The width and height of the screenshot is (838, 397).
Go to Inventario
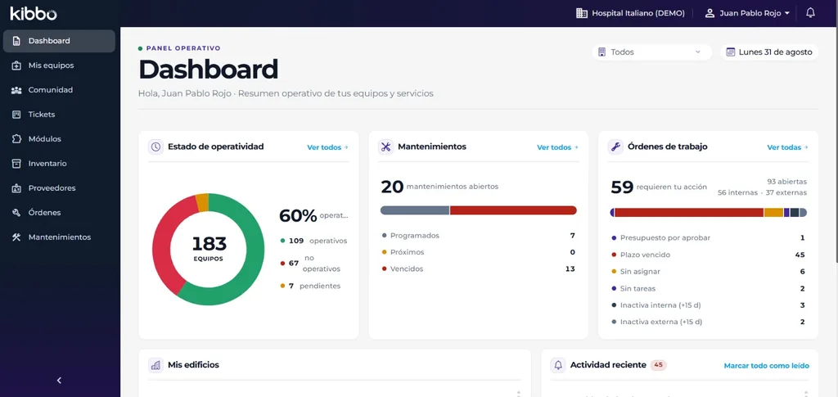tap(59, 164)
